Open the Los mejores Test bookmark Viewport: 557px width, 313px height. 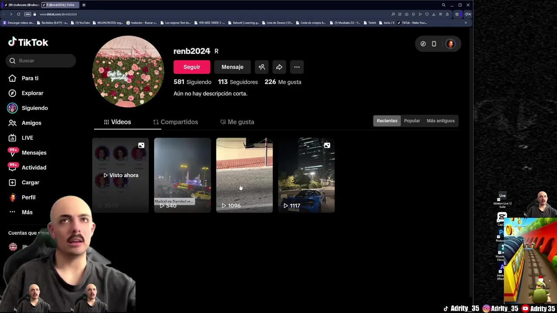[175, 23]
